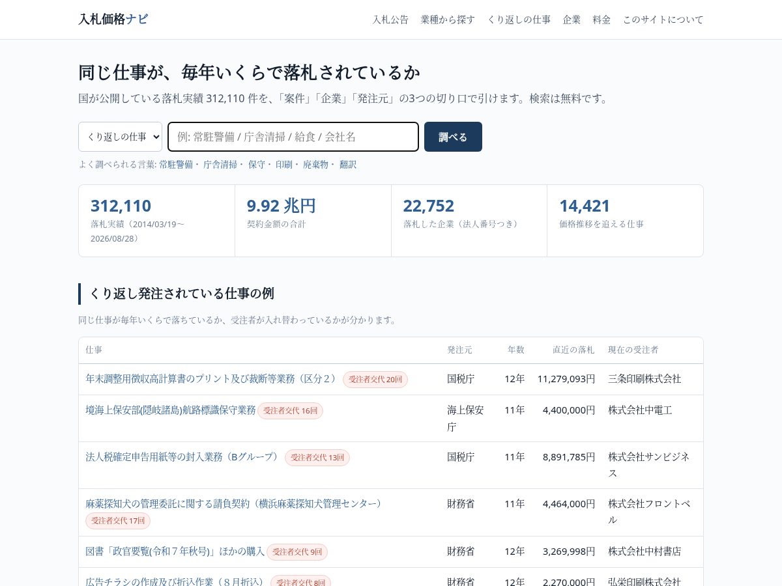Image resolution: width=782 pixels, height=586 pixels.
Task: Open 境海上保安部(隠岐諸島)航路標識保守業務 link
Action: coord(171,410)
